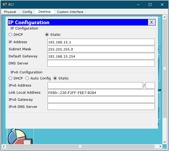Image resolution: width=169 pixels, height=151 pixels.
Task: Click the Default Gateway label
Action: (23, 56)
